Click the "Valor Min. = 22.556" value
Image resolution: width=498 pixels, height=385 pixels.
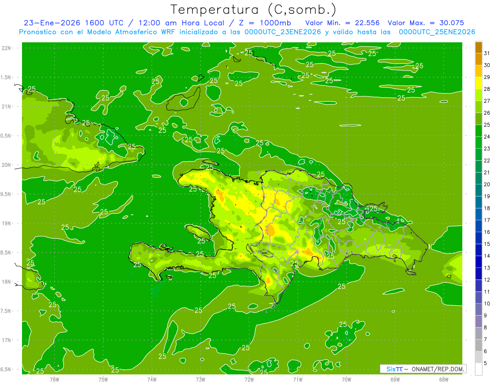(342, 23)
